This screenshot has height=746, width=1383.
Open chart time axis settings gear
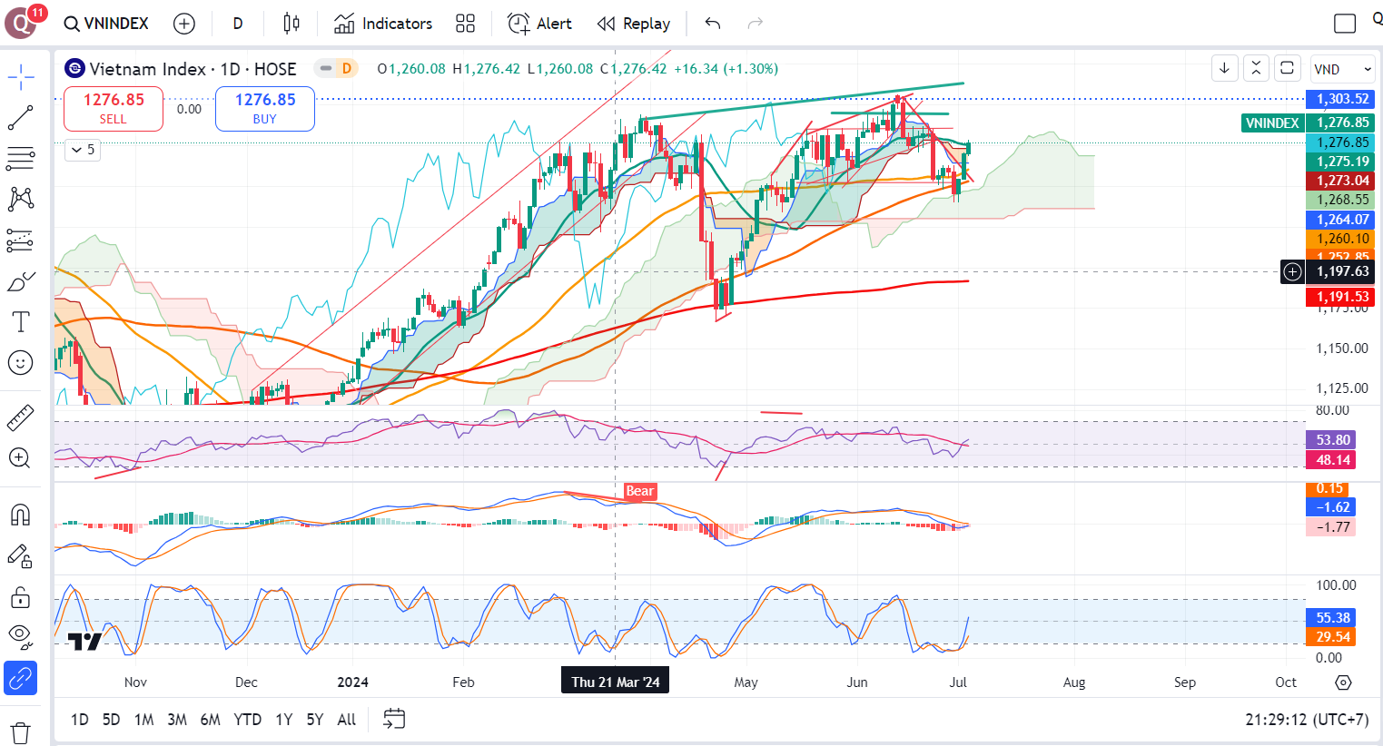(x=1344, y=682)
